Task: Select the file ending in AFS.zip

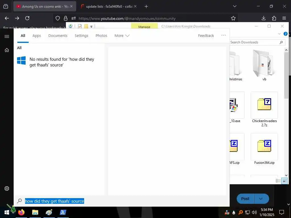Action: 237,149
